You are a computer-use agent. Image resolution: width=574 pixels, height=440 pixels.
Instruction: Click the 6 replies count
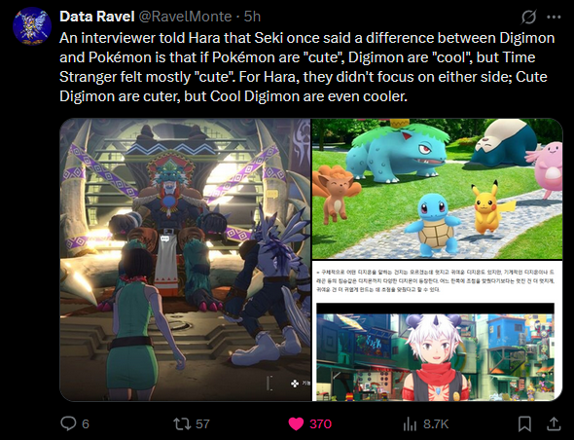[x=86, y=423]
